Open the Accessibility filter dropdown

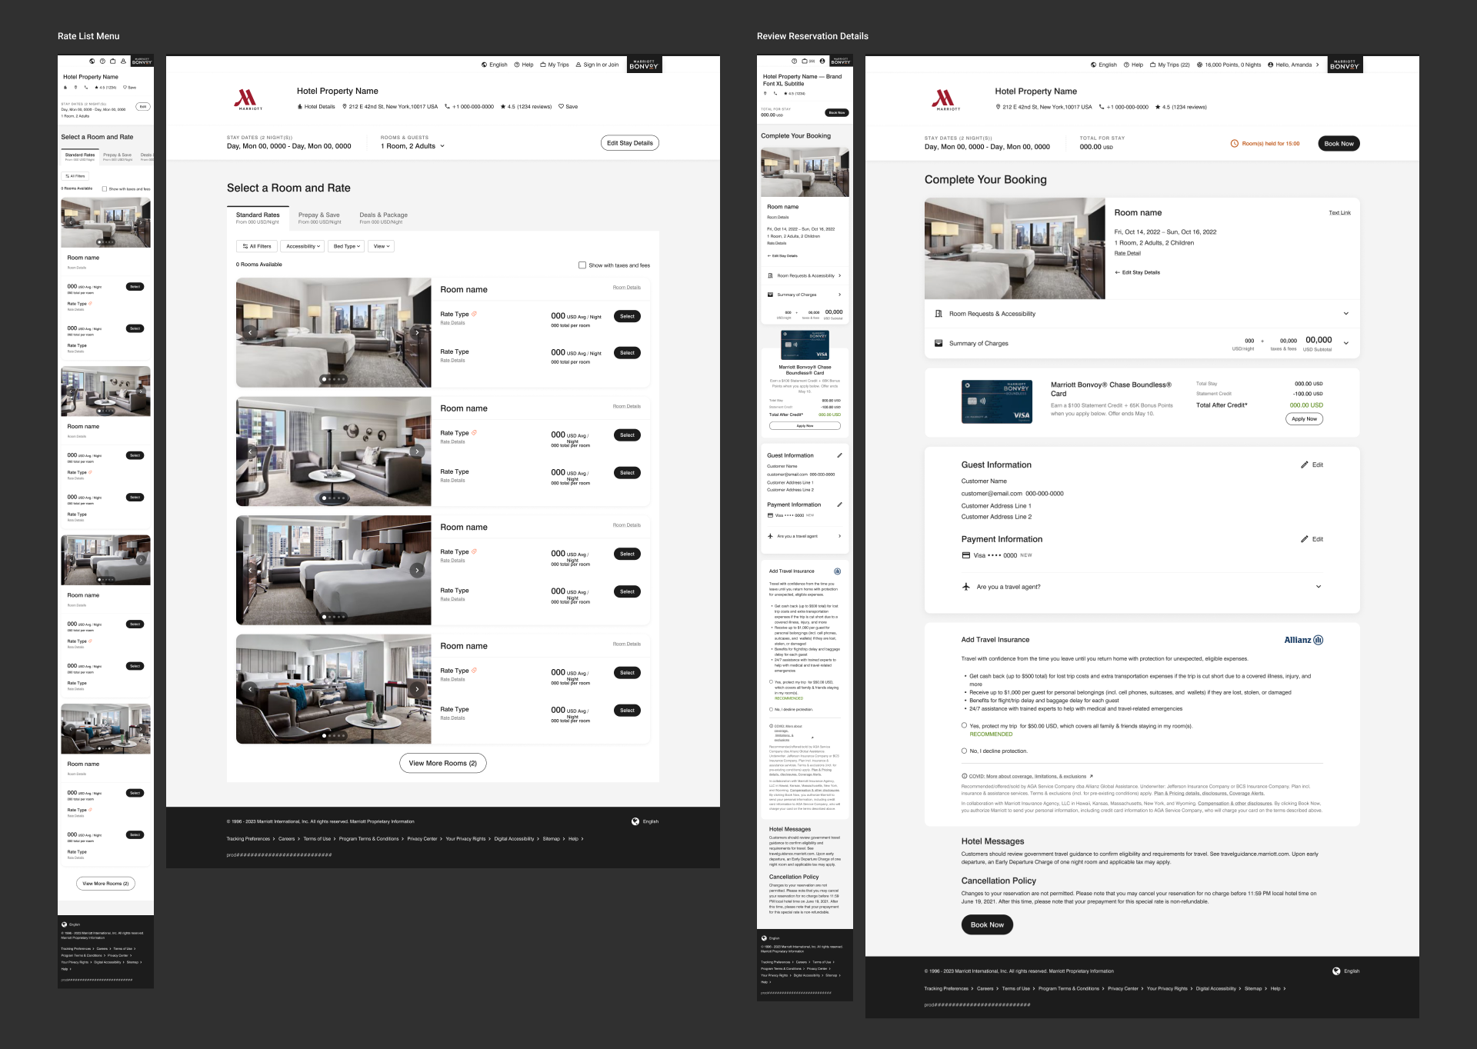pyautogui.click(x=302, y=247)
